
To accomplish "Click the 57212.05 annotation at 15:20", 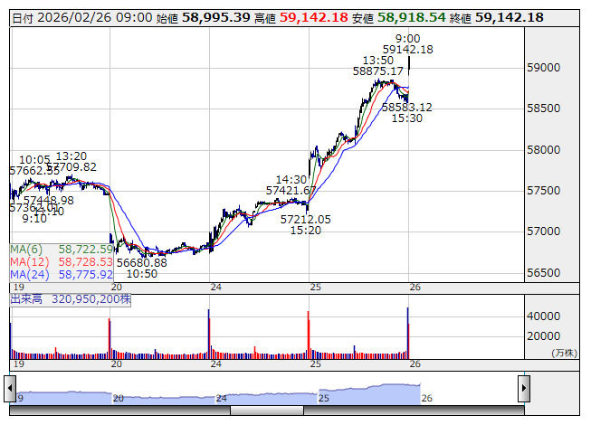I will click(305, 219).
